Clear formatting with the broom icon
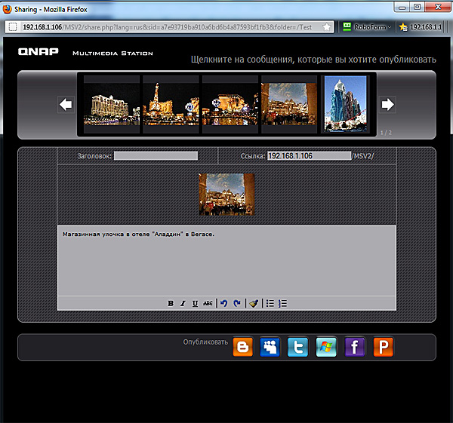This screenshot has height=423, width=453. point(254,303)
